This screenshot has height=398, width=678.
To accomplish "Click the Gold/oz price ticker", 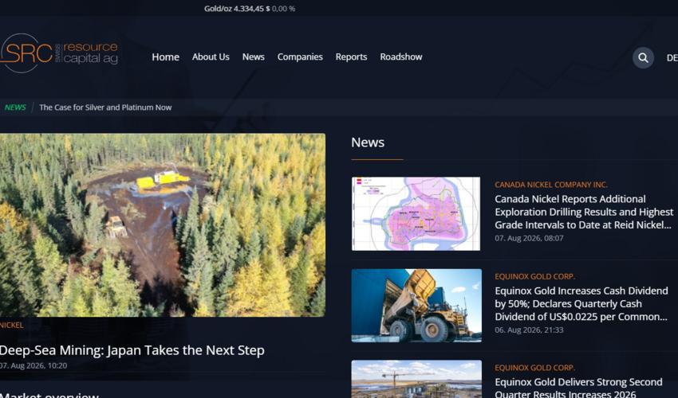I will click(250, 9).
